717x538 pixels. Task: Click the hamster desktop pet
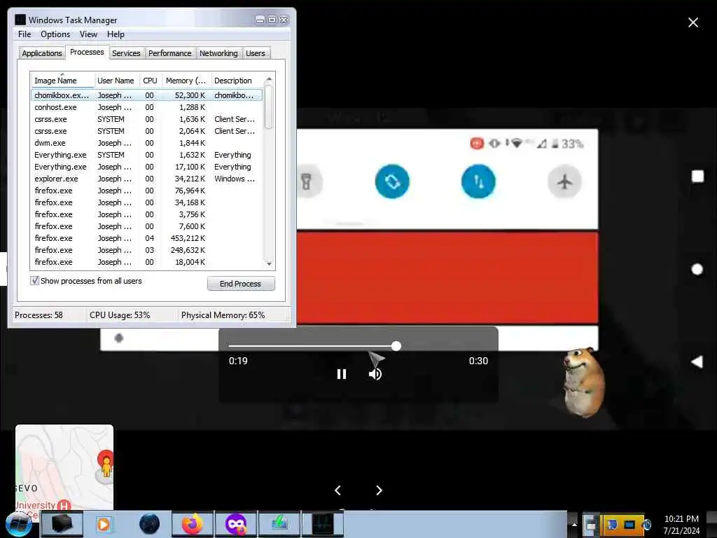coord(584,382)
